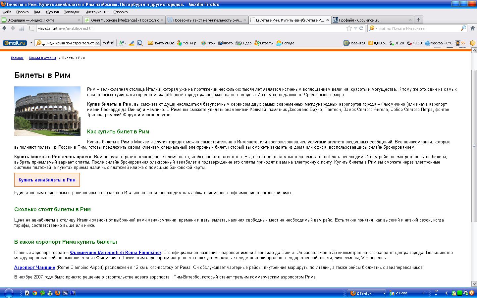Click the Mail.ru toolbar query text field

70,43
